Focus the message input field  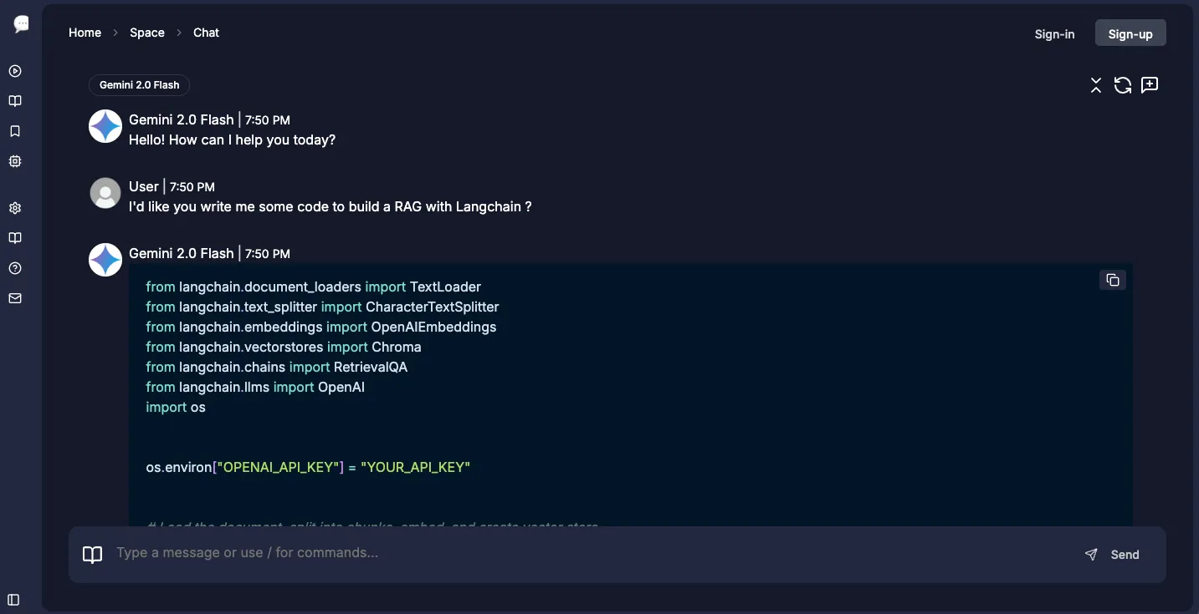click(x=586, y=553)
